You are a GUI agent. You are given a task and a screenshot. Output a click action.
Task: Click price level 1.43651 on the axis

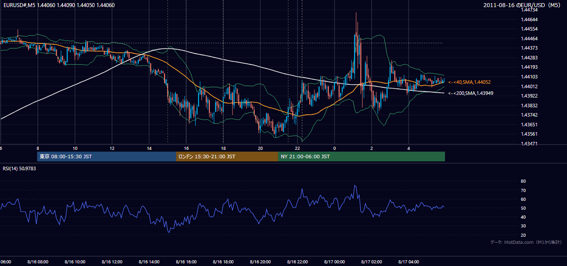pos(529,125)
